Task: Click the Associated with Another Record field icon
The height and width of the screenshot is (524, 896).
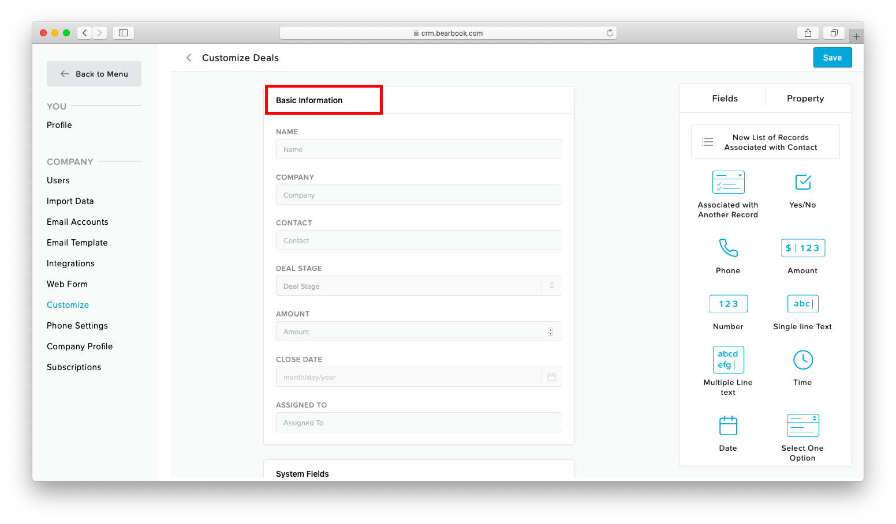Action: pyautogui.click(x=728, y=182)
